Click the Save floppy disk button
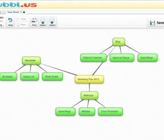 point(156,23)
